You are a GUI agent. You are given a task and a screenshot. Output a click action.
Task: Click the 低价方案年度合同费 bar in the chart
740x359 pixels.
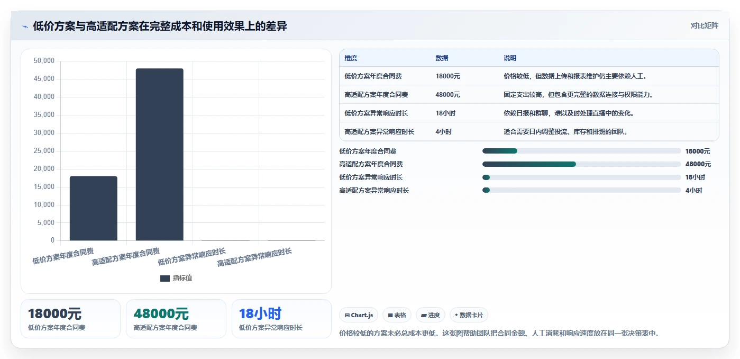tap(94, 208)
